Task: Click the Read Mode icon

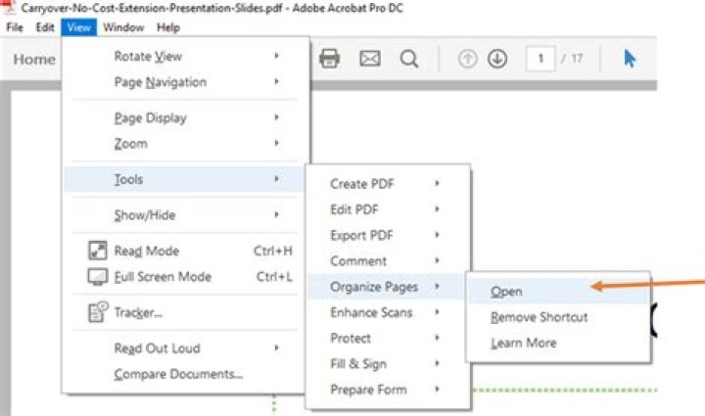Action: click(97, 252)
